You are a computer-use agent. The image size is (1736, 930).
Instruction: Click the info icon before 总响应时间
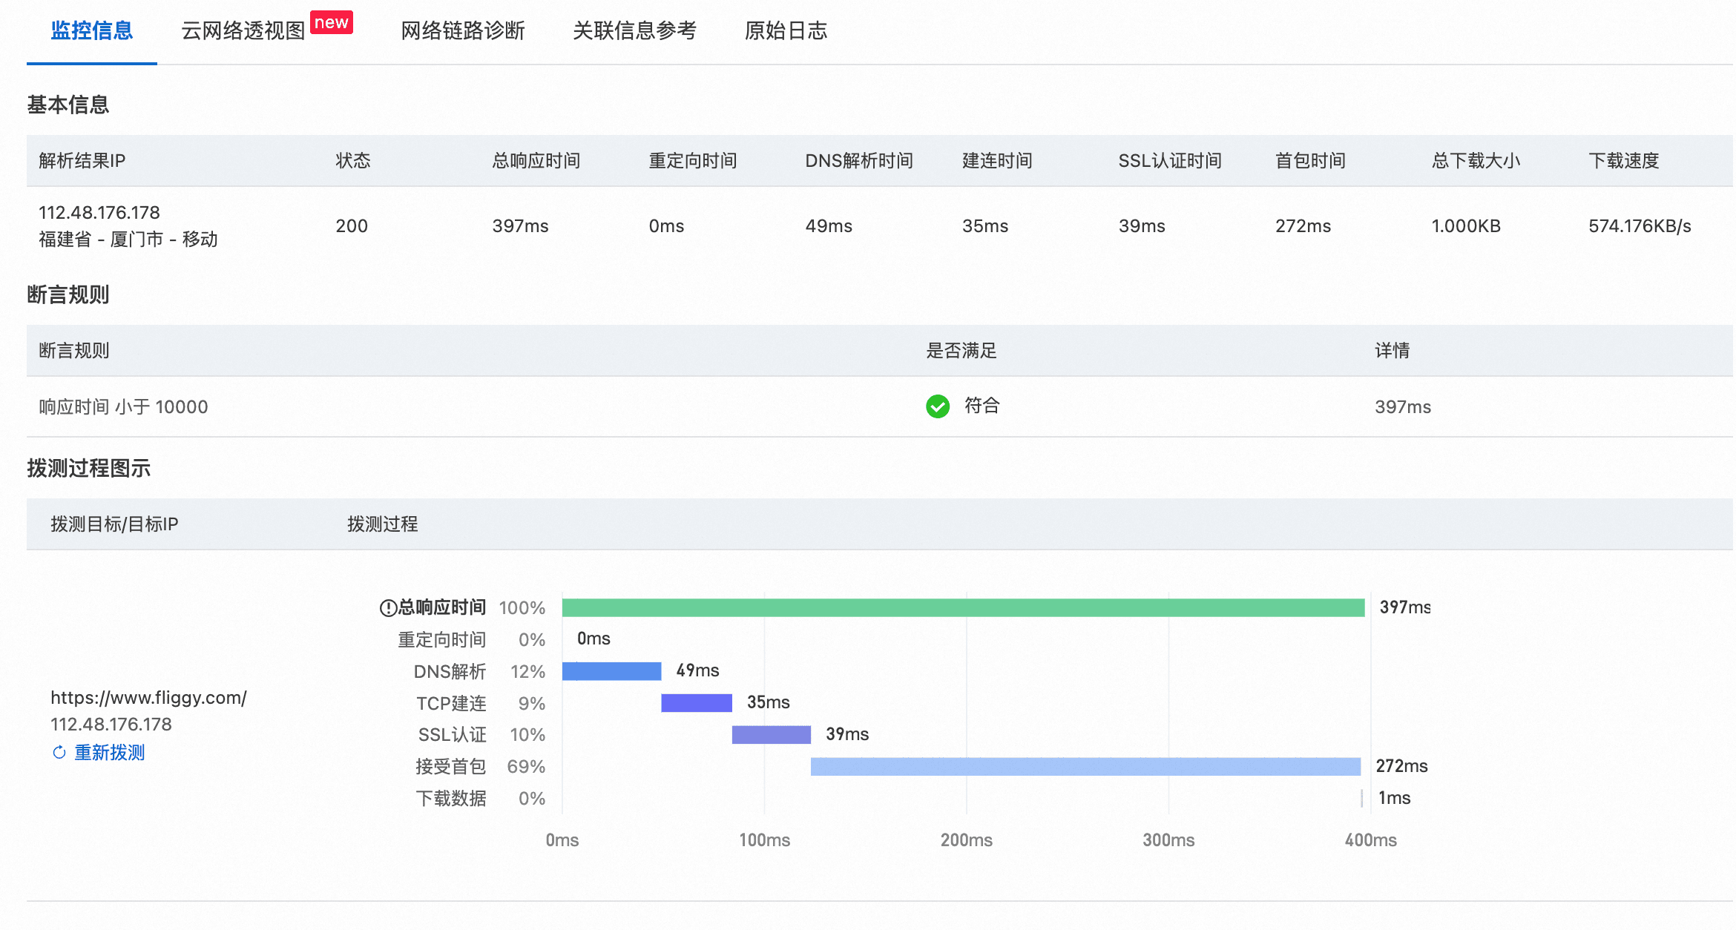pyautogui.click(x=388, y=608)
